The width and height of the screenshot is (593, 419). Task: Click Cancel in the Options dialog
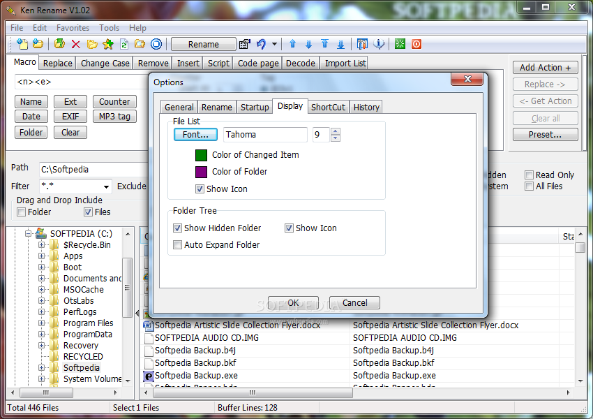[x=354, y=303]
